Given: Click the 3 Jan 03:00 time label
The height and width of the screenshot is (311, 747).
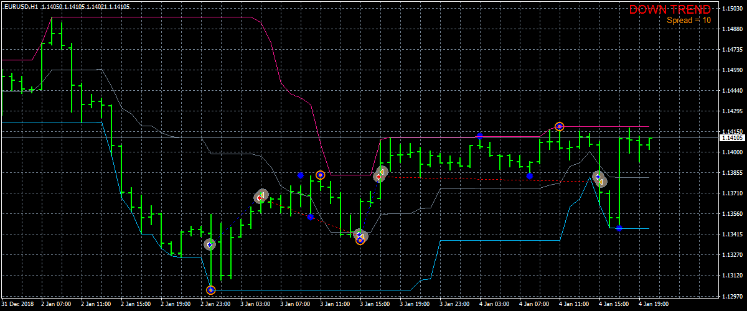Looking at the screenshot, I should click(256, 305).
